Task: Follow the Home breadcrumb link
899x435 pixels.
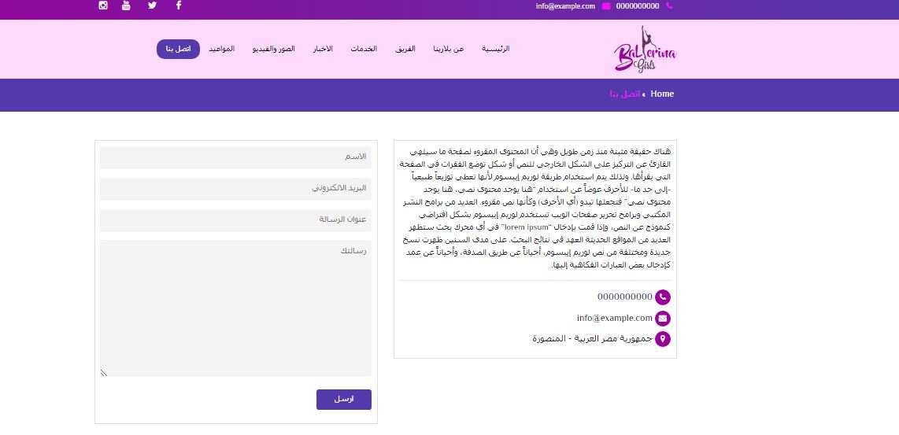Action: pyautogui.click(x=662, y=94)
